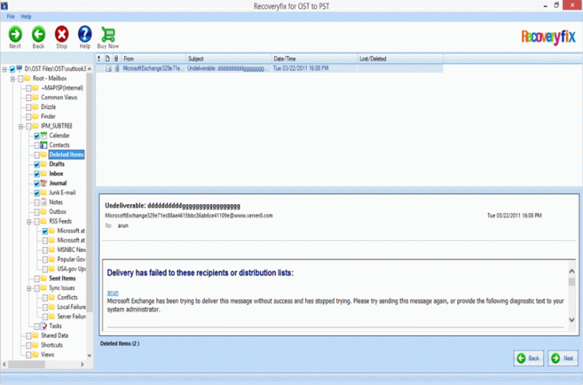Click folder tree scroll down arrow
Viewport: 583px width, 385px height.
pyautogui.click(x=89, y=355)
